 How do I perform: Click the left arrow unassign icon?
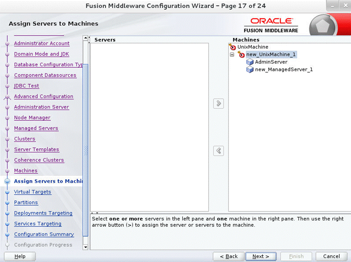(x=218, y=151)
